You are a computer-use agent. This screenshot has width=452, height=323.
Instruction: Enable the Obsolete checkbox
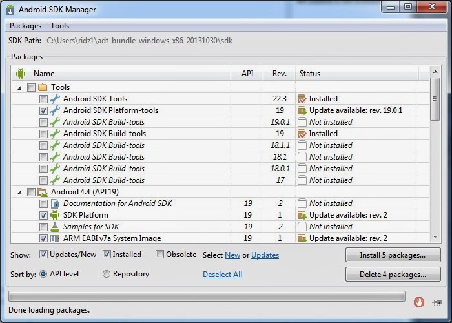point(159,255)
